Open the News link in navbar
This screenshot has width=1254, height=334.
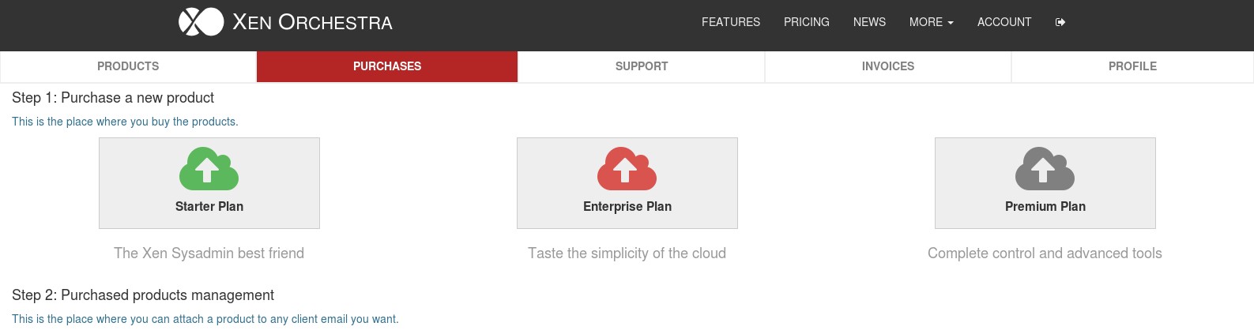(869, 22)
